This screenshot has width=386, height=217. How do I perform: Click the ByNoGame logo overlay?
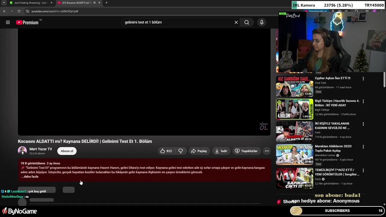click(x=19, y=211)
